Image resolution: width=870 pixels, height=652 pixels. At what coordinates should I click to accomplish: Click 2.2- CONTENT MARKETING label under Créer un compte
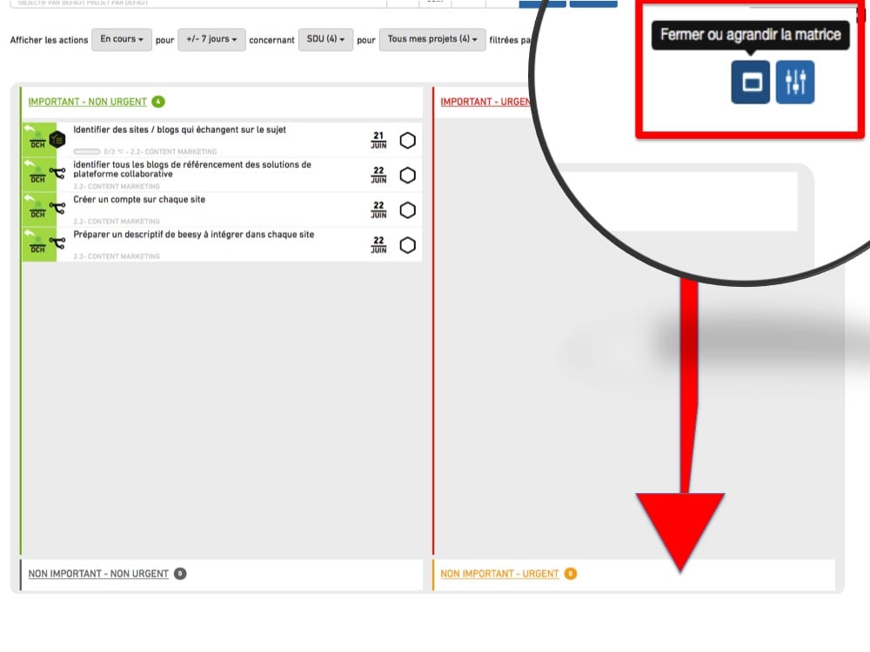point(117,221)
